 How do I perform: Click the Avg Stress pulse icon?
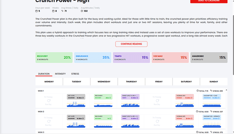(62, 11)
